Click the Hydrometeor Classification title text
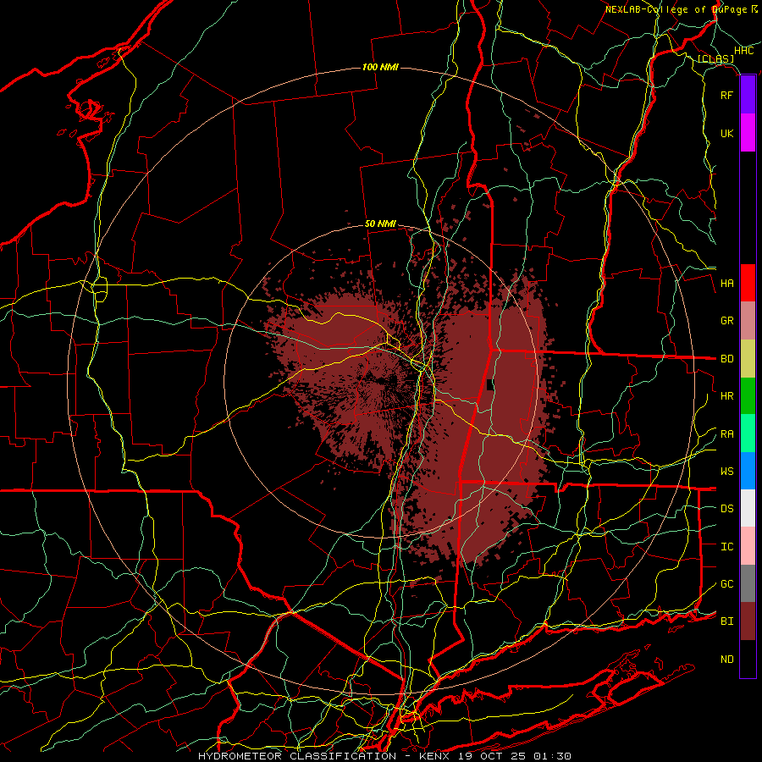The width and height of the screenshot is (762, 762). [297, 756]
